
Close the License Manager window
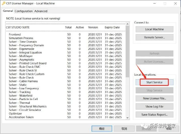175,4
